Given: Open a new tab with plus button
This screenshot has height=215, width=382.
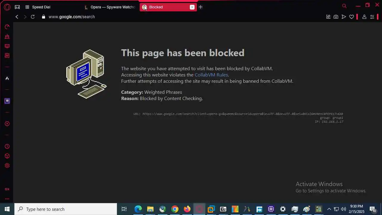Looking at the screenshot, I should tap(201, 7).
